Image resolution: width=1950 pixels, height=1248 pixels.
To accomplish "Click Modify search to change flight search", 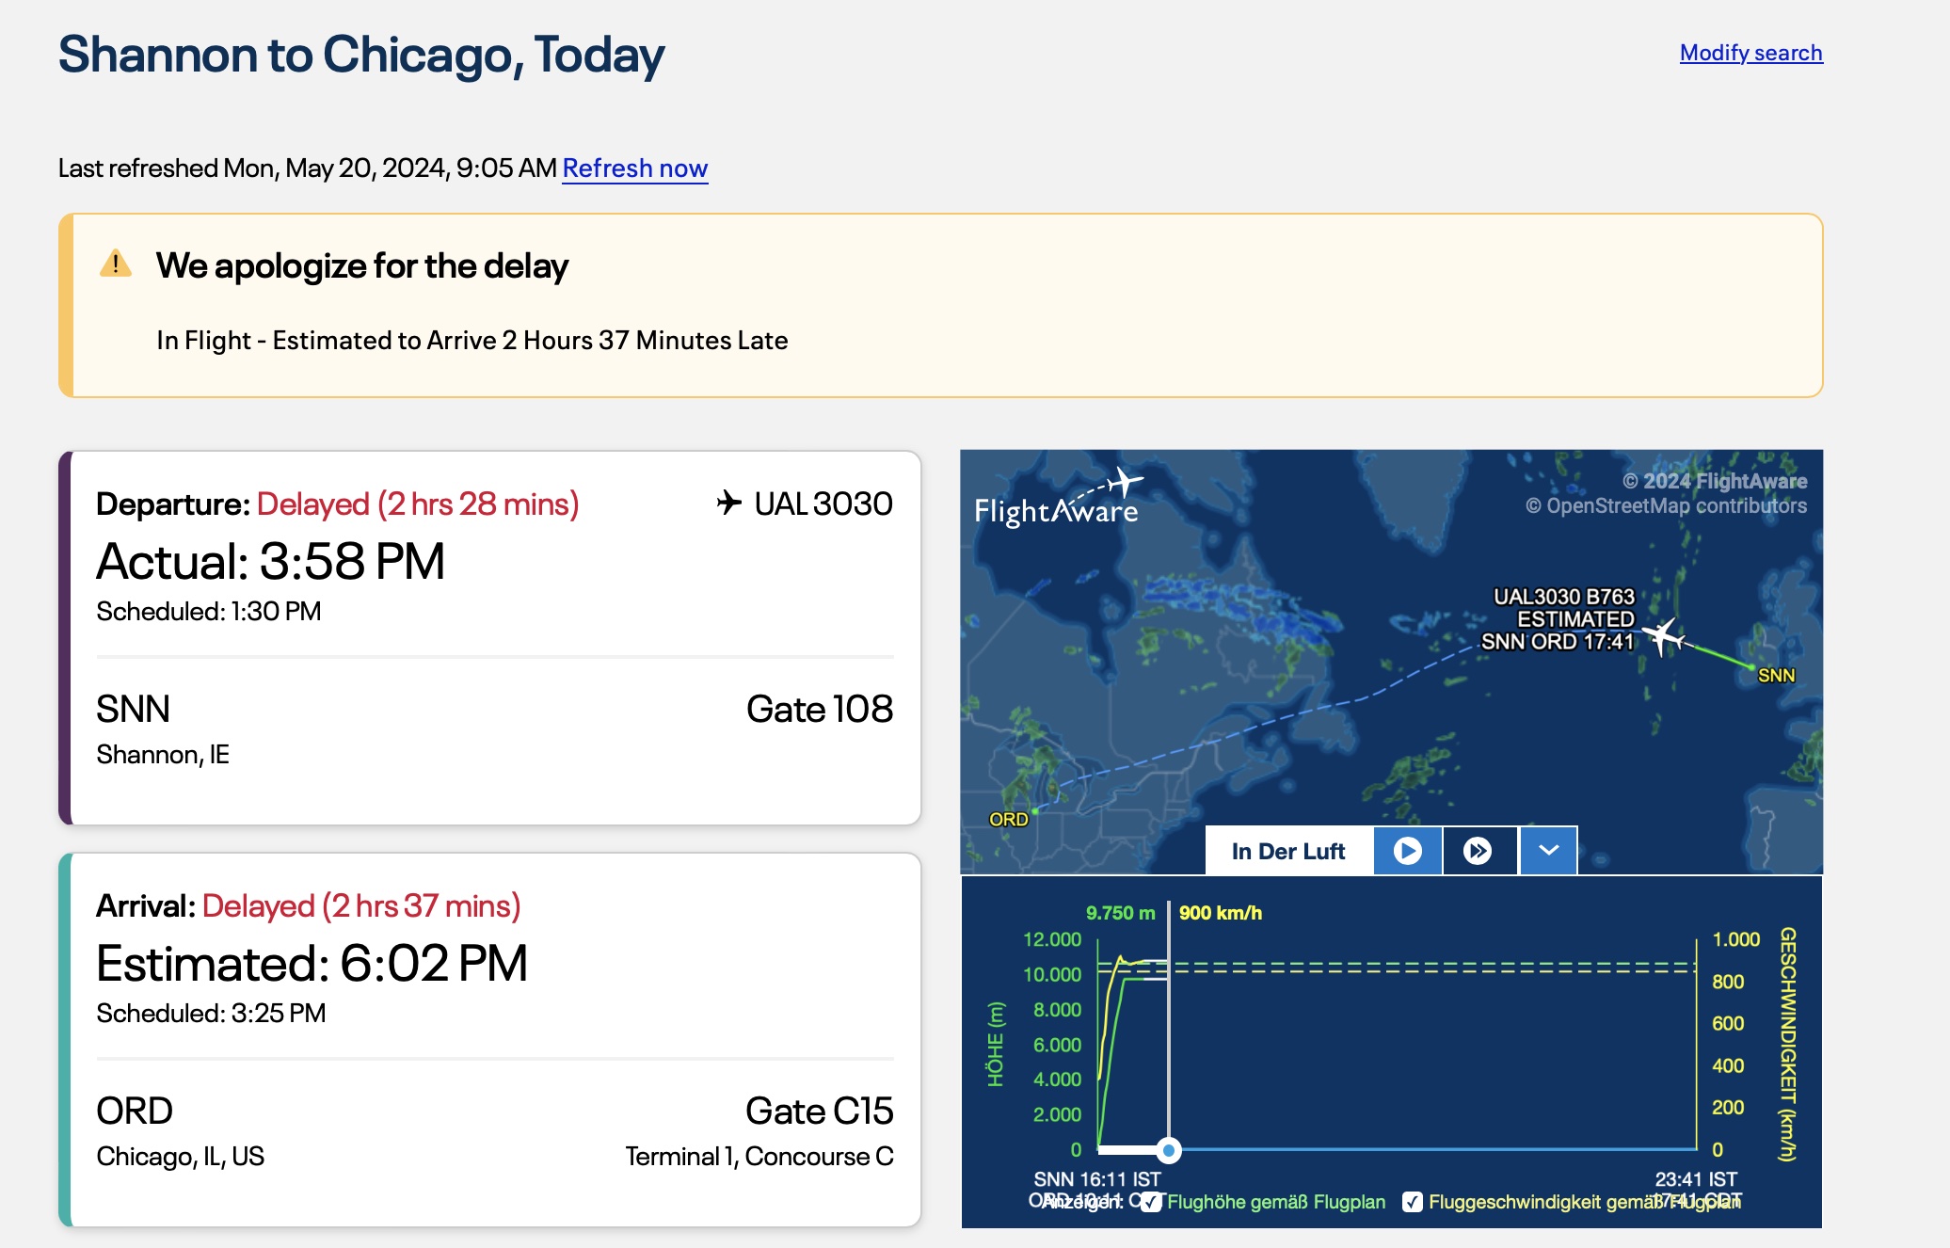I will coord(1752,53).
